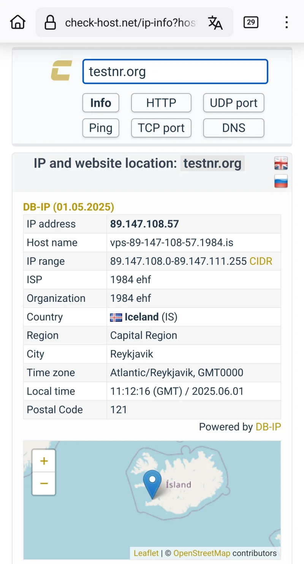Open the CIDR link in IP range
This screenshot has height=564, width=304.
tap(261, 261)
